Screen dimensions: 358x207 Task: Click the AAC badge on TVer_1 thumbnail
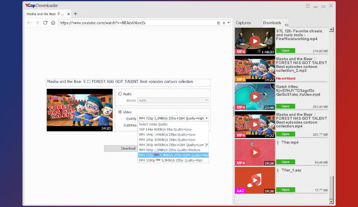(240, 191)
